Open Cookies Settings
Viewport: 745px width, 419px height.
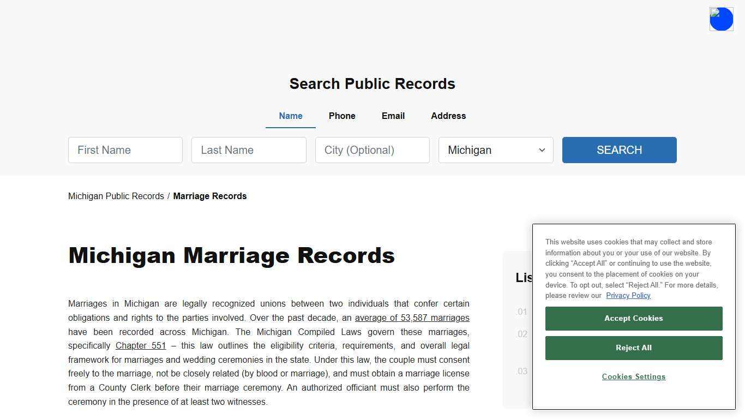coord(633,376)
